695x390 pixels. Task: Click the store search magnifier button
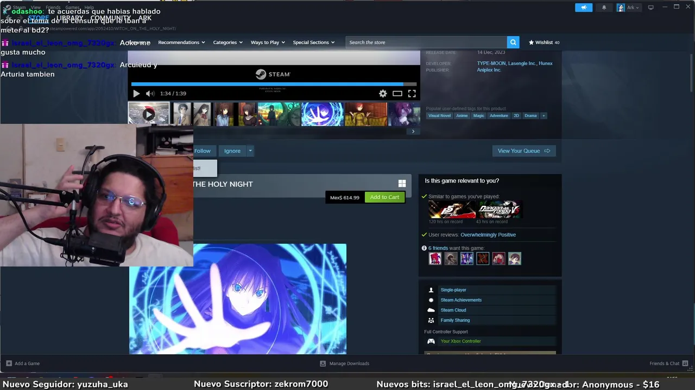[513, 42]
